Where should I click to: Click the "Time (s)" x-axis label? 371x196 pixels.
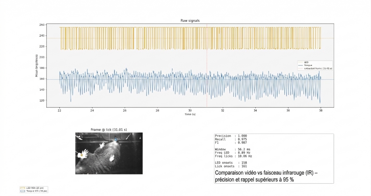[x=190, y=114]
